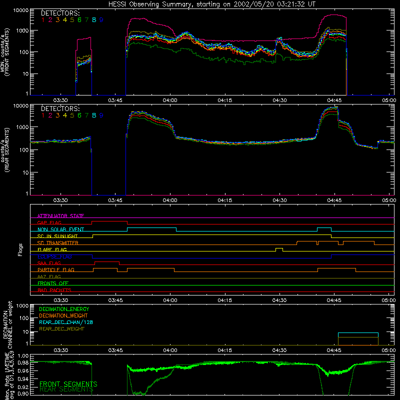The image size is (400, 400).
Task: Select the BAD_PACKETS flag label
Action: (54, 290)
